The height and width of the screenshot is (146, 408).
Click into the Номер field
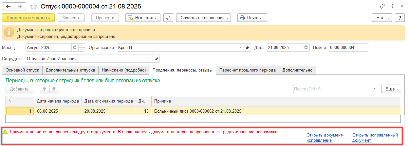pyautogui.click(x=348, y=47)
